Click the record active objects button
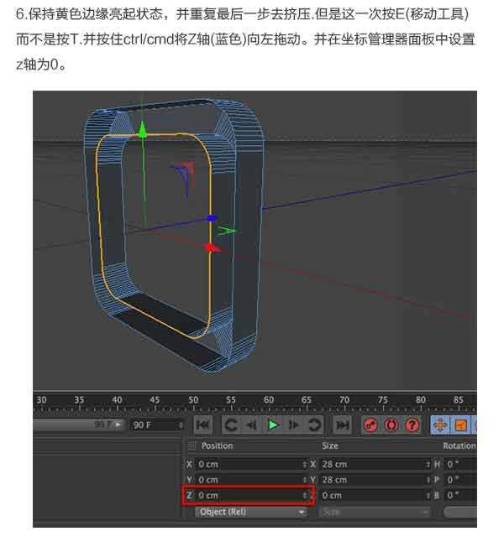This screenshot has width=504, height=547. tap(370, 425)
